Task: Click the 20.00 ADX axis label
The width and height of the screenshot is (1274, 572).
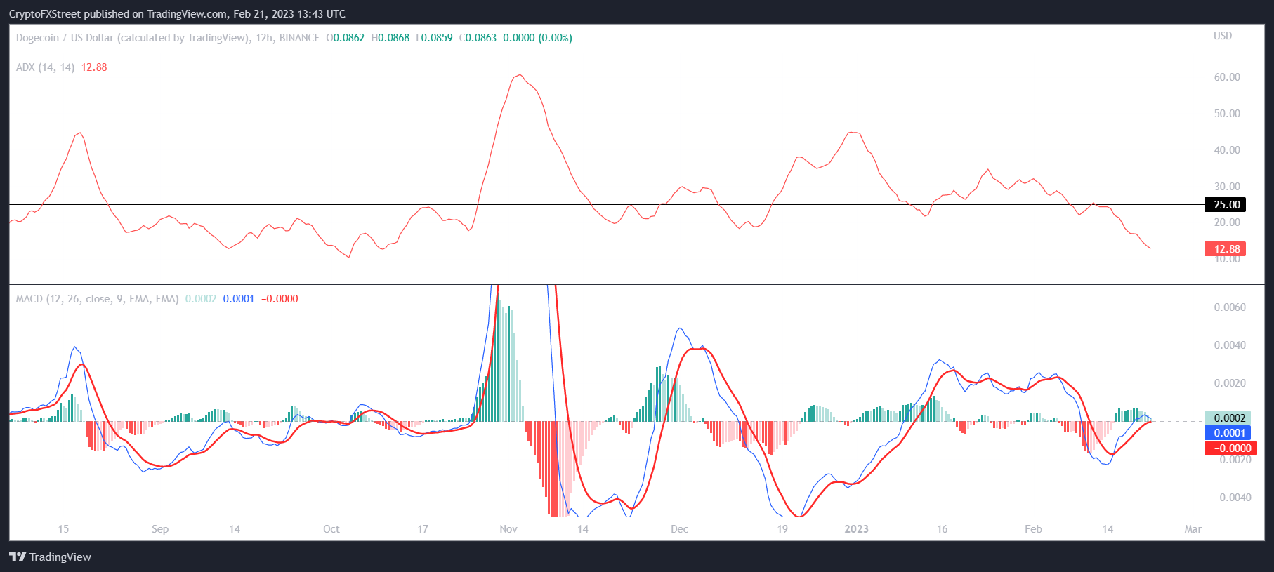Action: point(1227,222)
